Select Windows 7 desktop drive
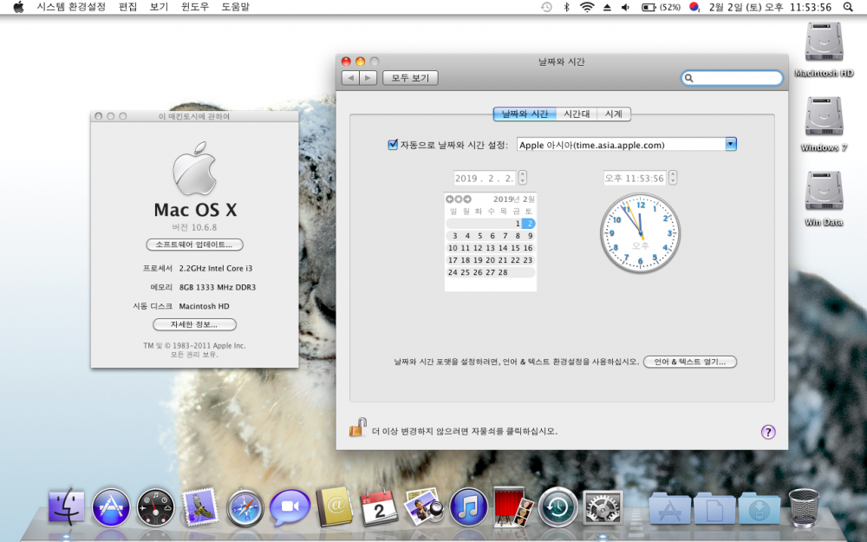 pos(824,124)
